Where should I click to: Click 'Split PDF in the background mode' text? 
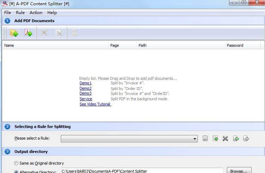click(x=139, y=99)
